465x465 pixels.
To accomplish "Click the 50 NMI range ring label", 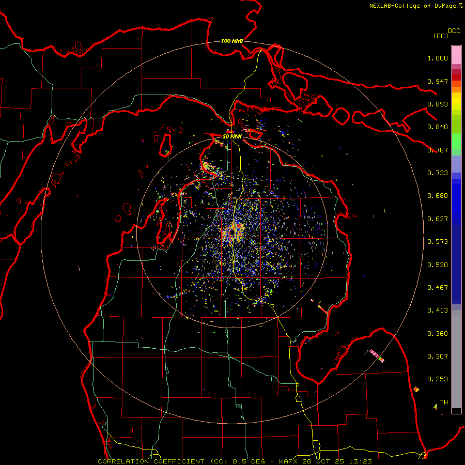I will [x=232, y=136].
